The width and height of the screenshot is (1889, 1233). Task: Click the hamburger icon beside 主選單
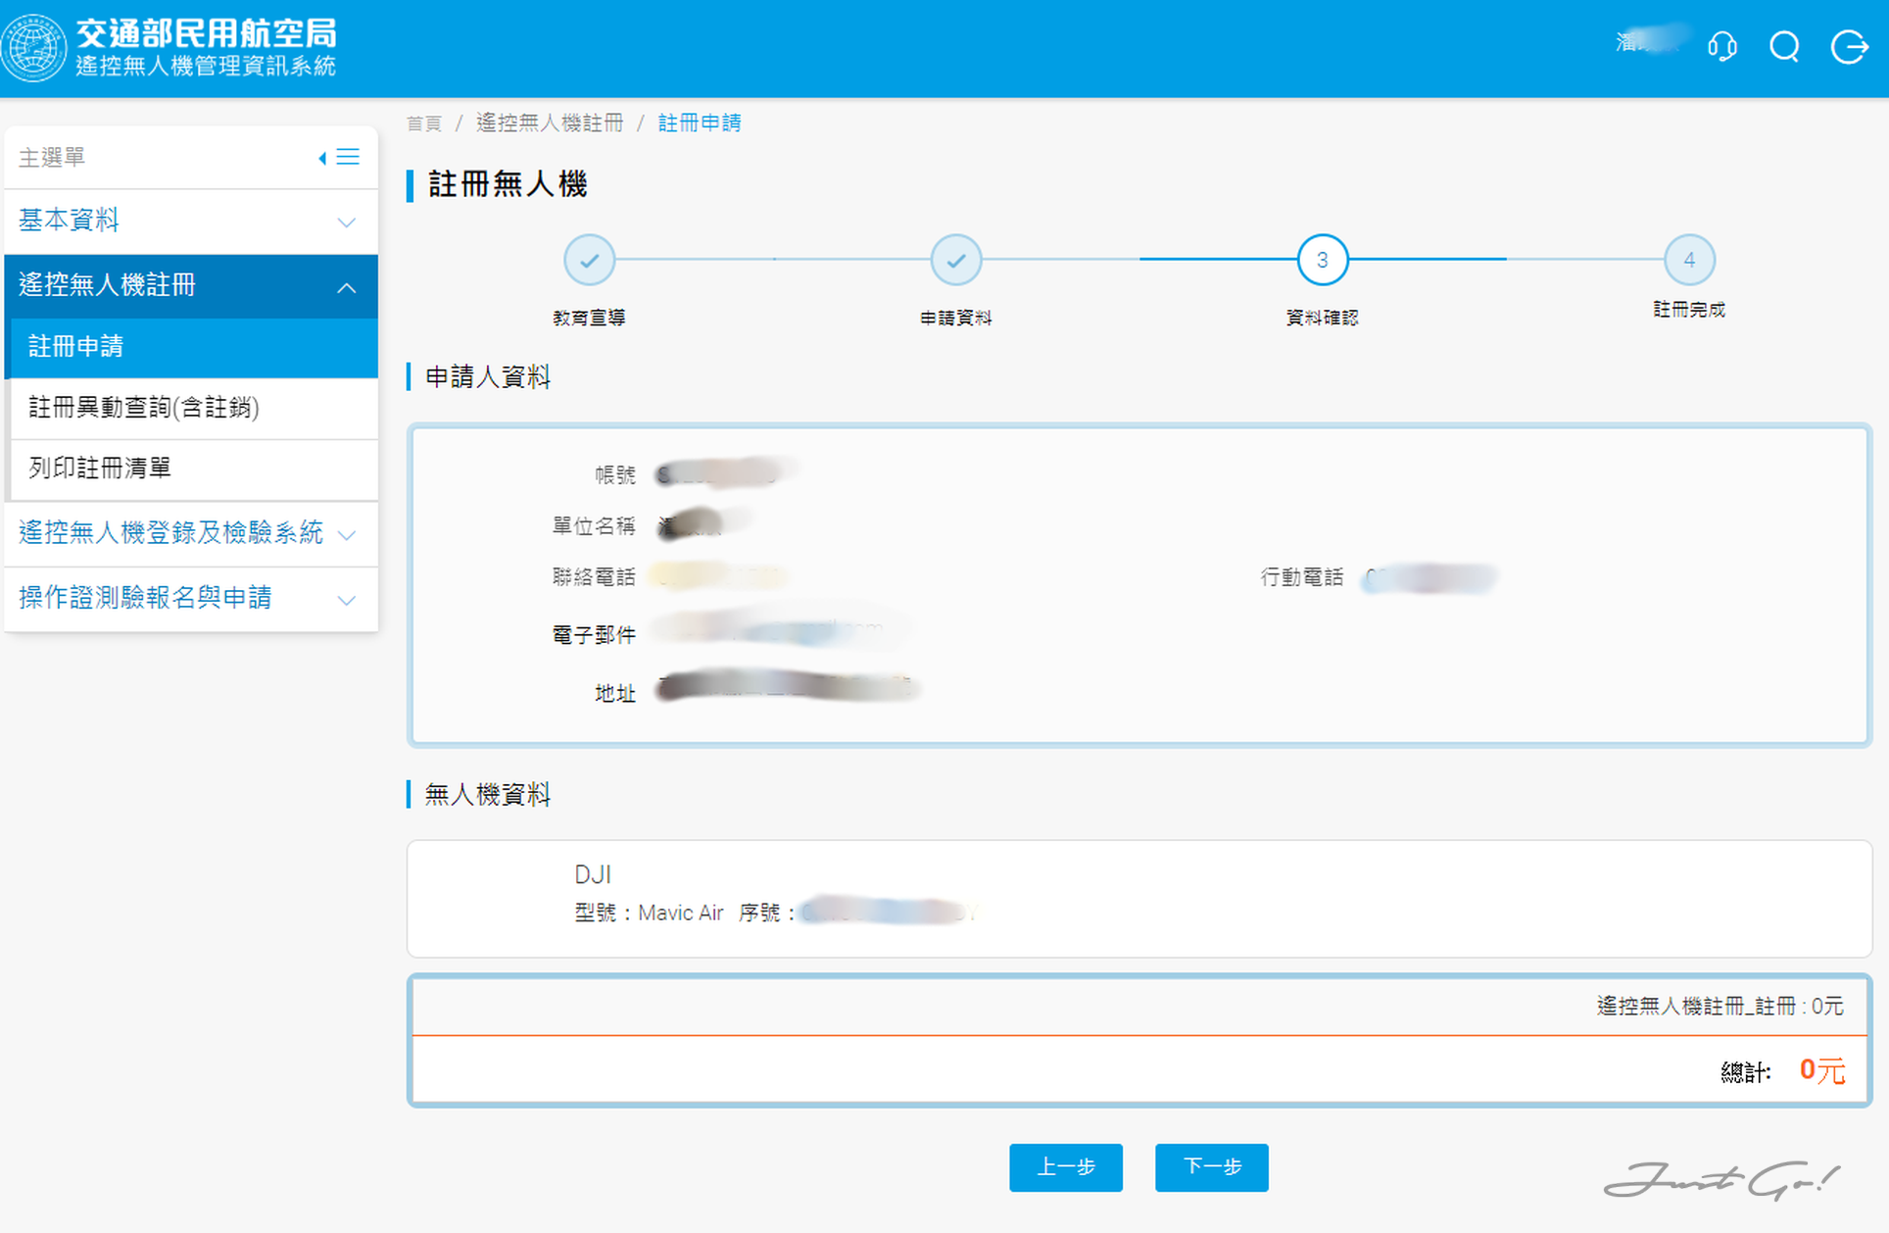coord(348,156)
